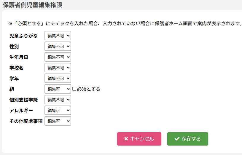The height and width of the screenshot is (155, 242).
Task: Click the green 保存する button
Action: [187, 139]
